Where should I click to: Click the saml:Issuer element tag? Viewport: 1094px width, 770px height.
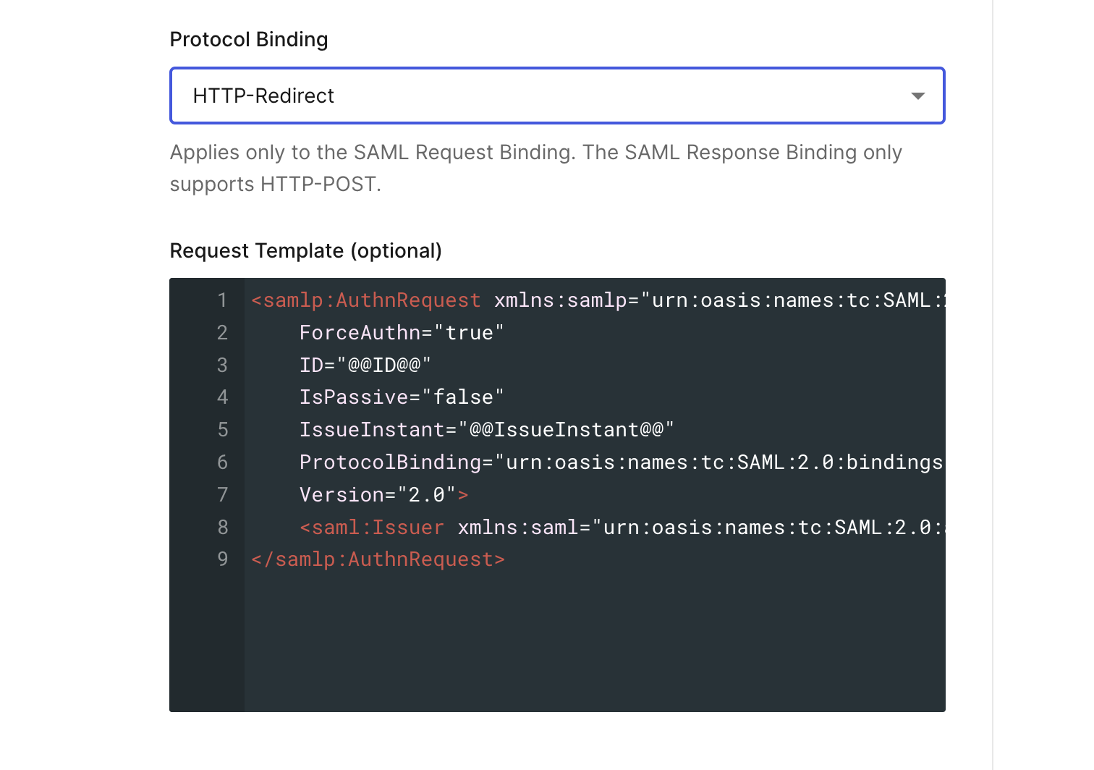[372, 528]
